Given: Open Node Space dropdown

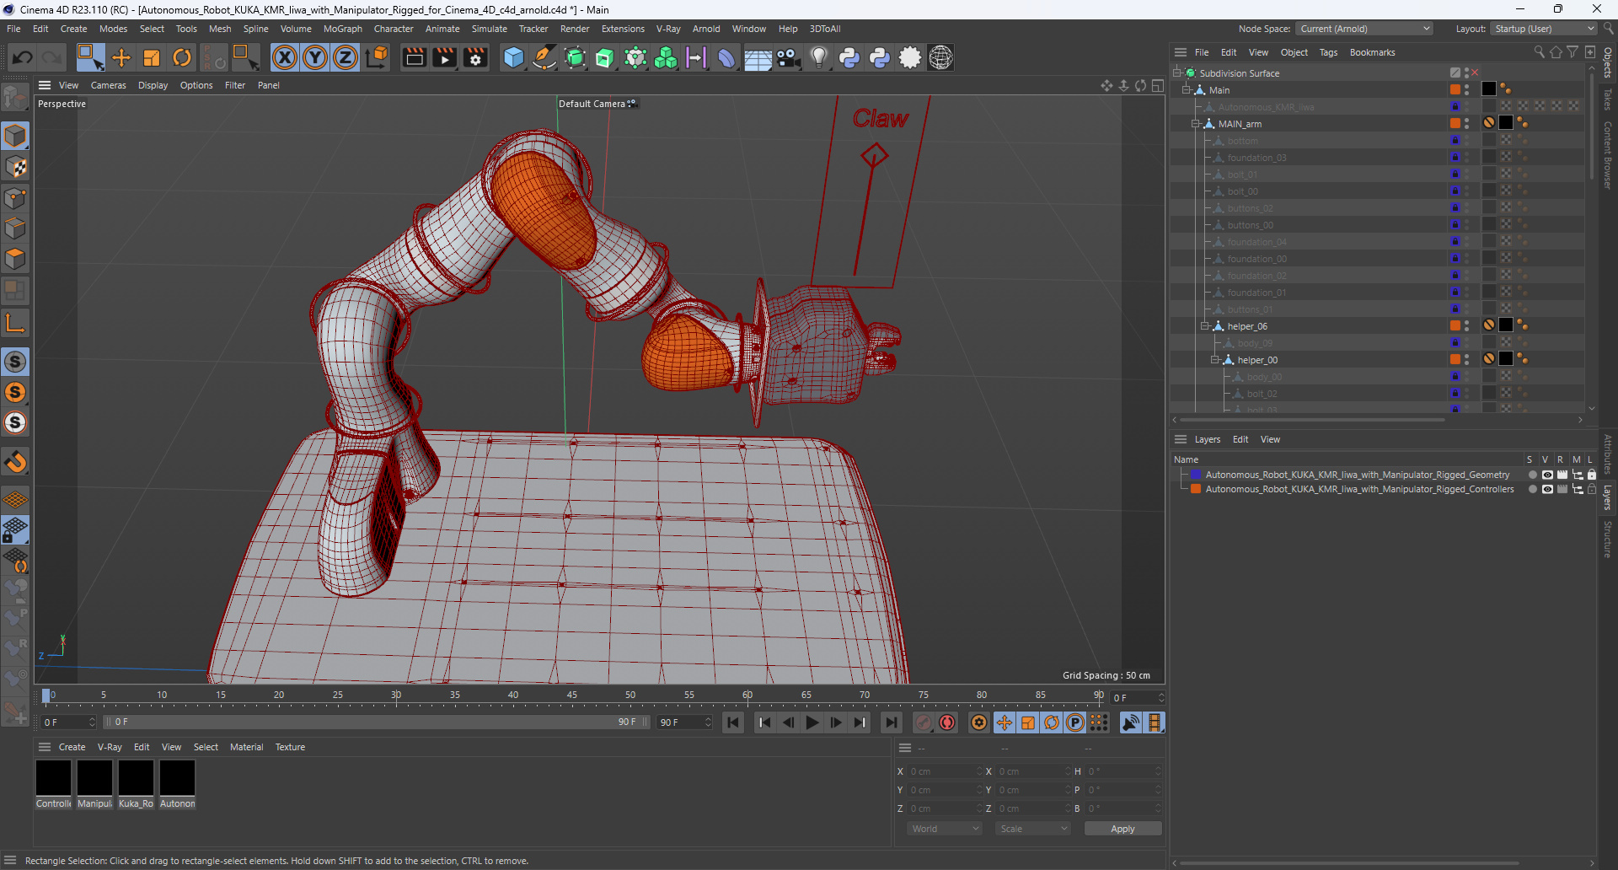Looking at the screenshot, I should [x=1364, y=29].
